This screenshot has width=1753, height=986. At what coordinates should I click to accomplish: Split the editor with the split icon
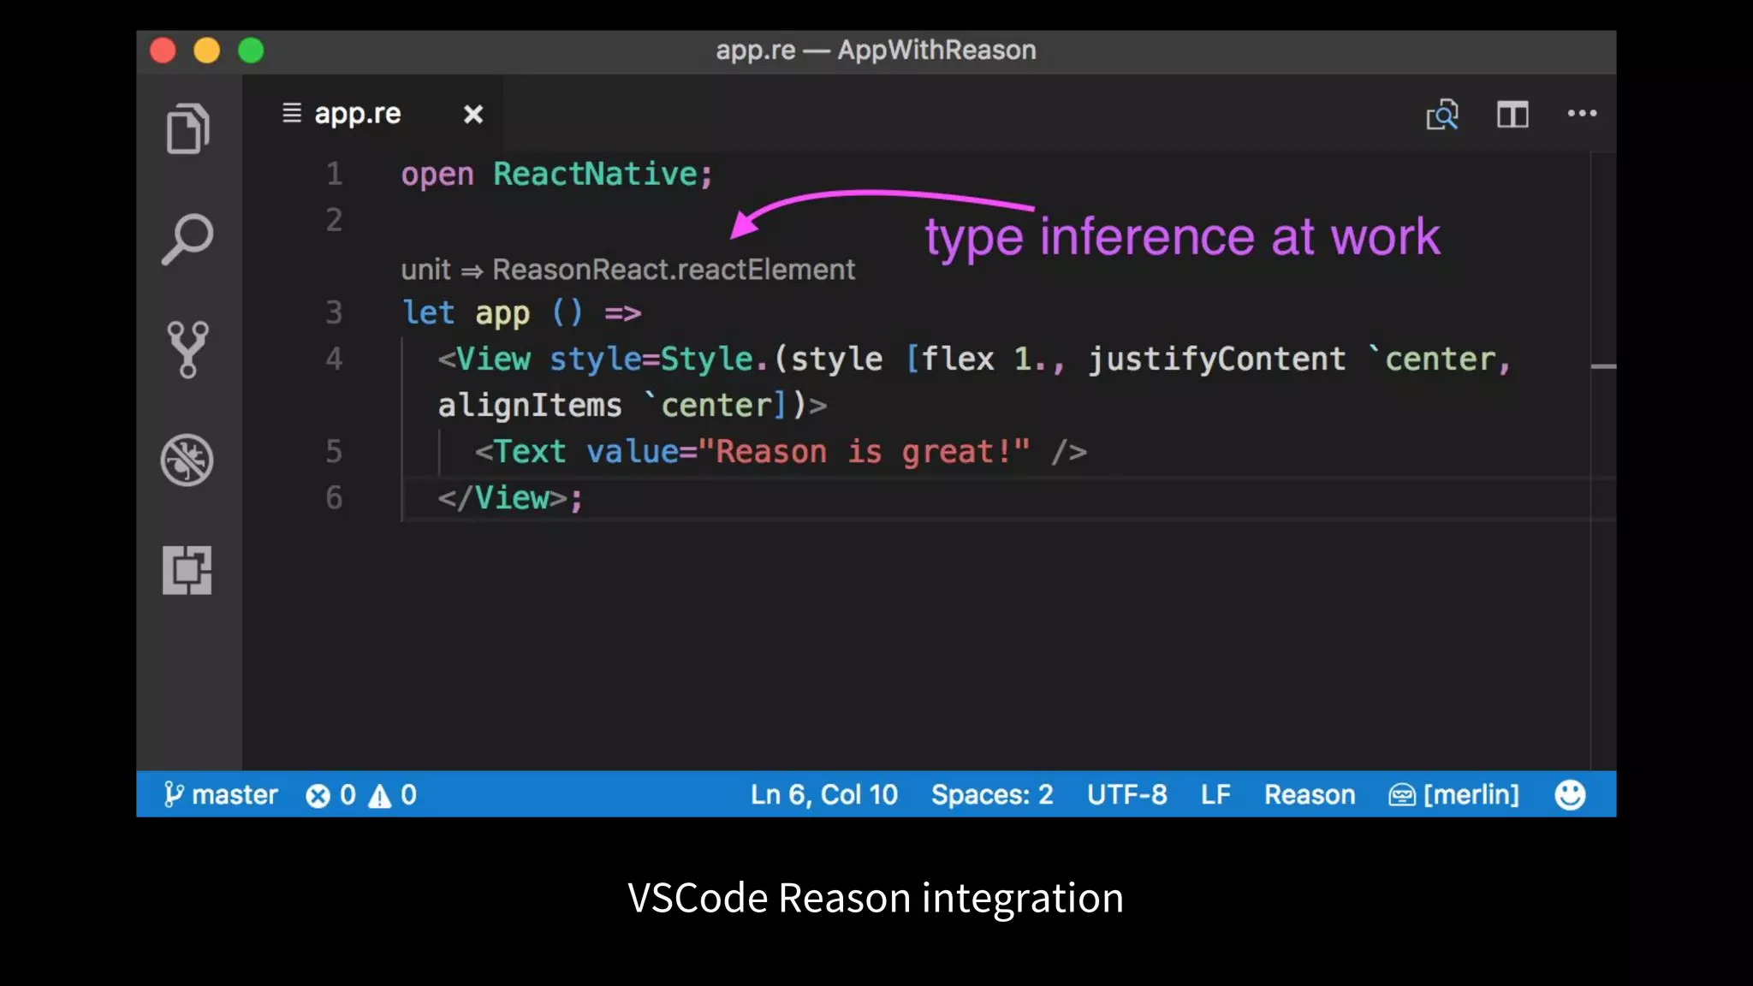tap(1512, 114)
